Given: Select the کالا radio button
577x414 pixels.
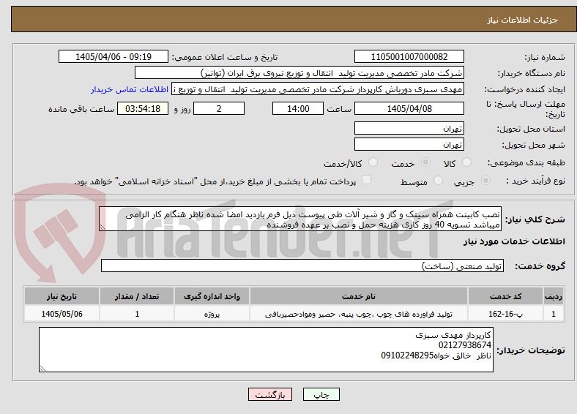Looking at the screenshot, I should [x=466, y=162].
